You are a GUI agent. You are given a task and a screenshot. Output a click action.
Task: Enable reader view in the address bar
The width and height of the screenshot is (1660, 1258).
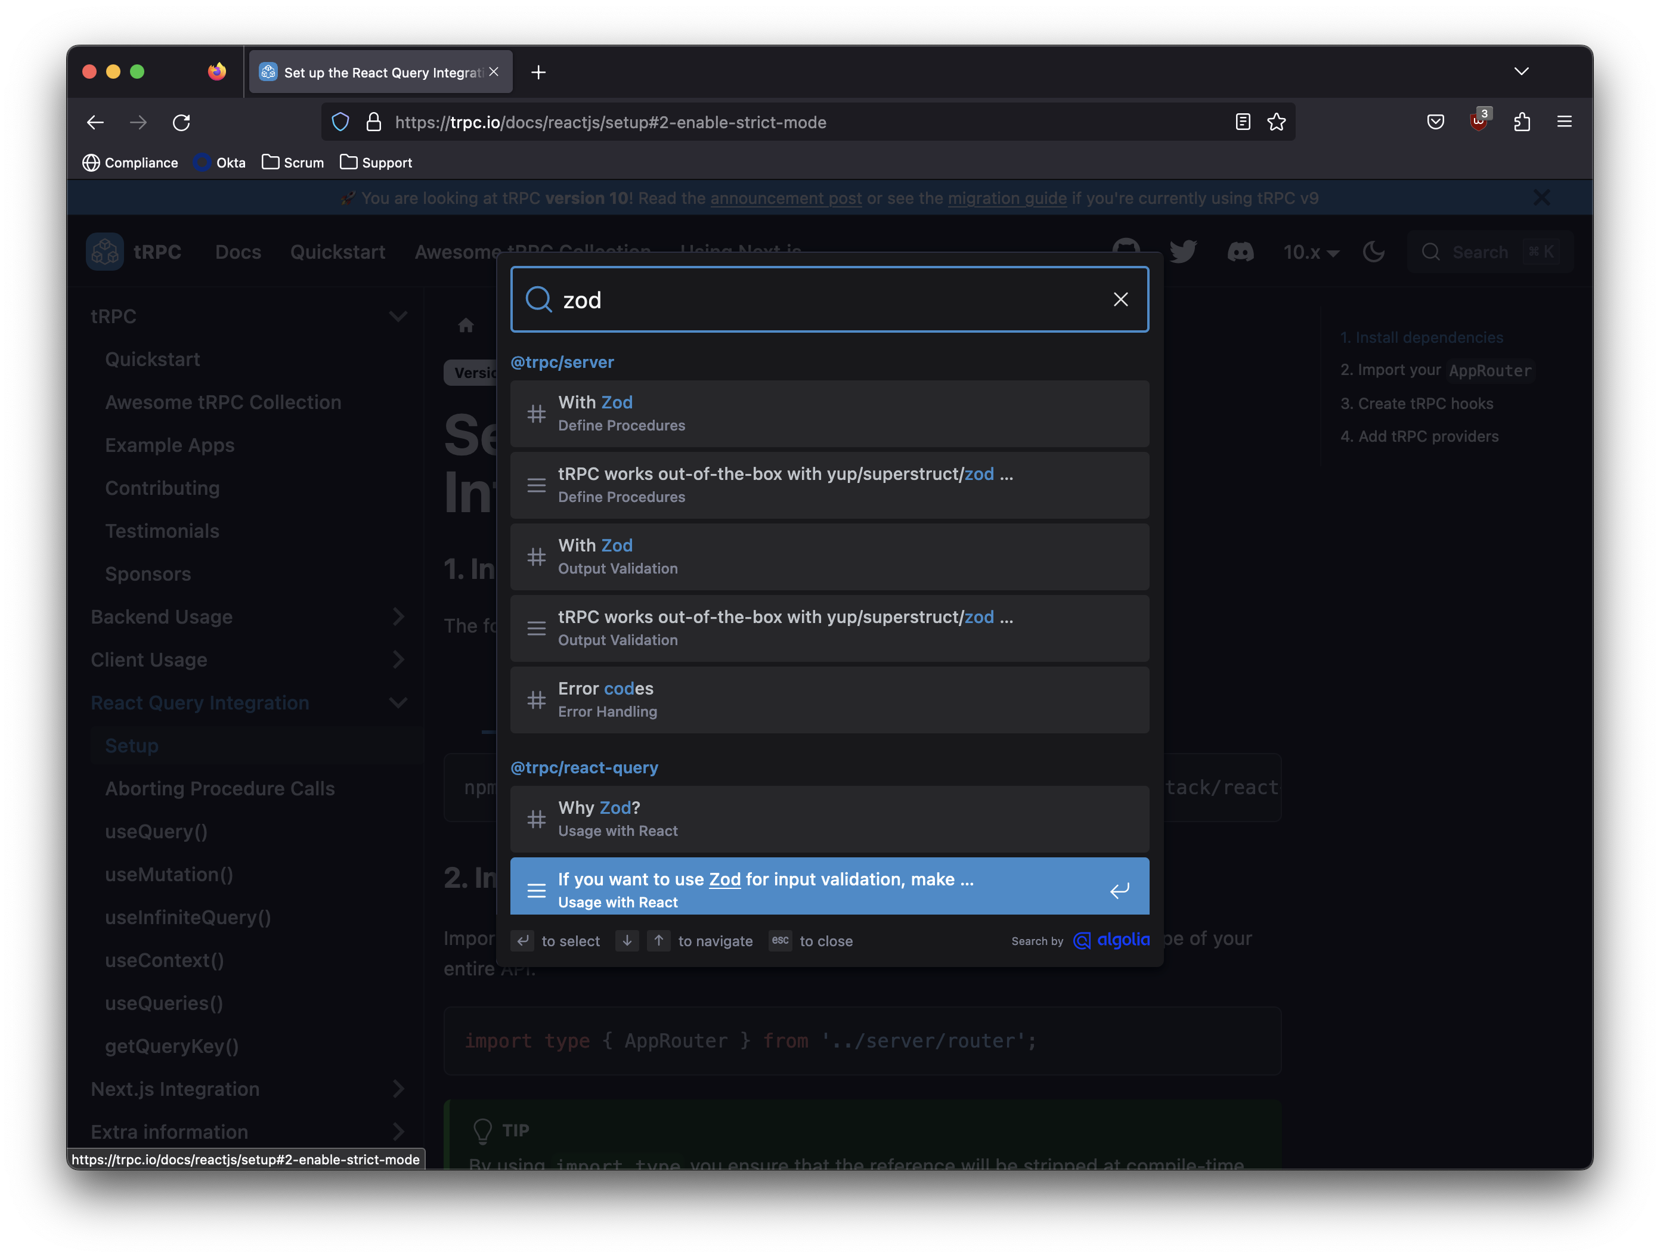[1243, 122]
